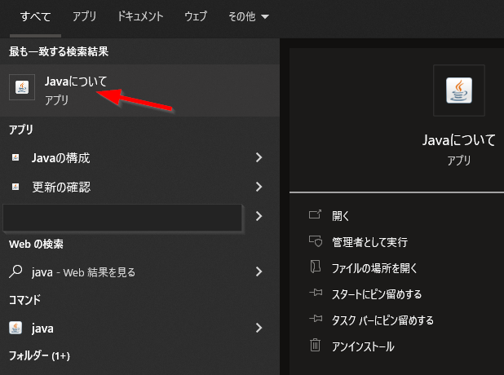
Task: Select ファイルの場所を開く
Action: [374, 268]
